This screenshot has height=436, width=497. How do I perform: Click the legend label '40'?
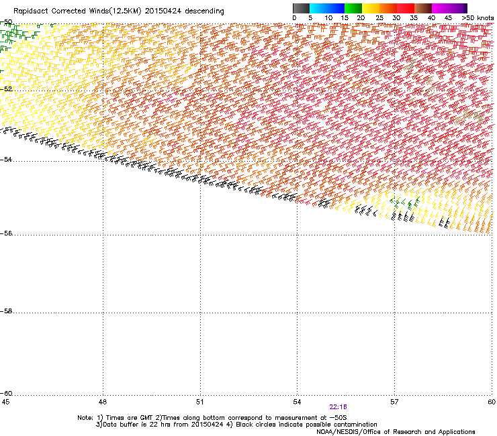pos(431,18)
